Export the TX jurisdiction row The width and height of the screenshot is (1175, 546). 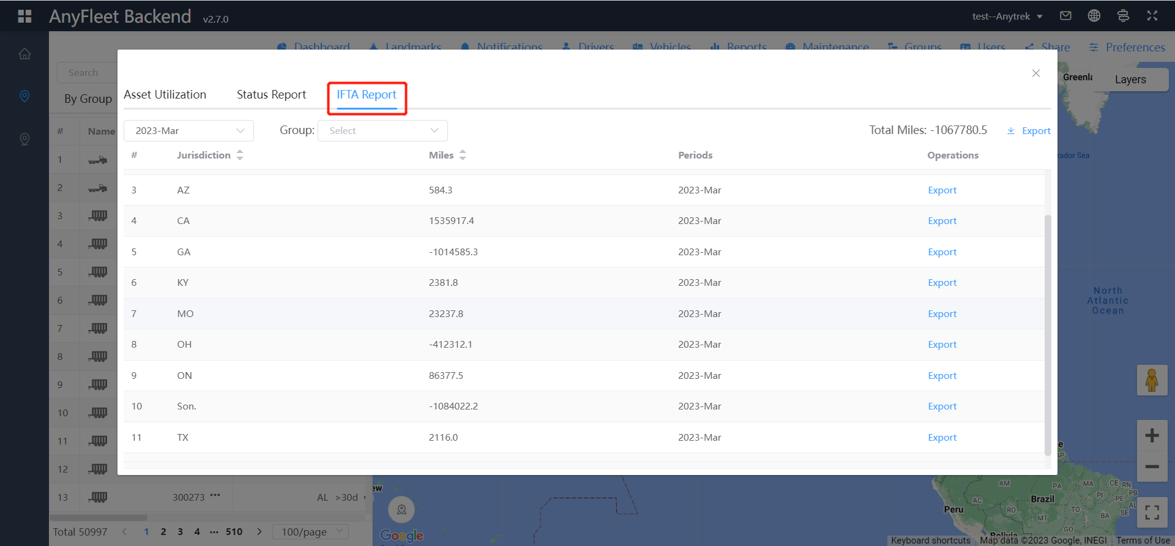942,438
